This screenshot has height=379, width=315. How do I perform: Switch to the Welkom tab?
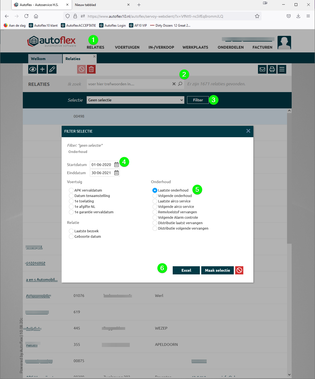pyautogui.click(x=38, y=59)
